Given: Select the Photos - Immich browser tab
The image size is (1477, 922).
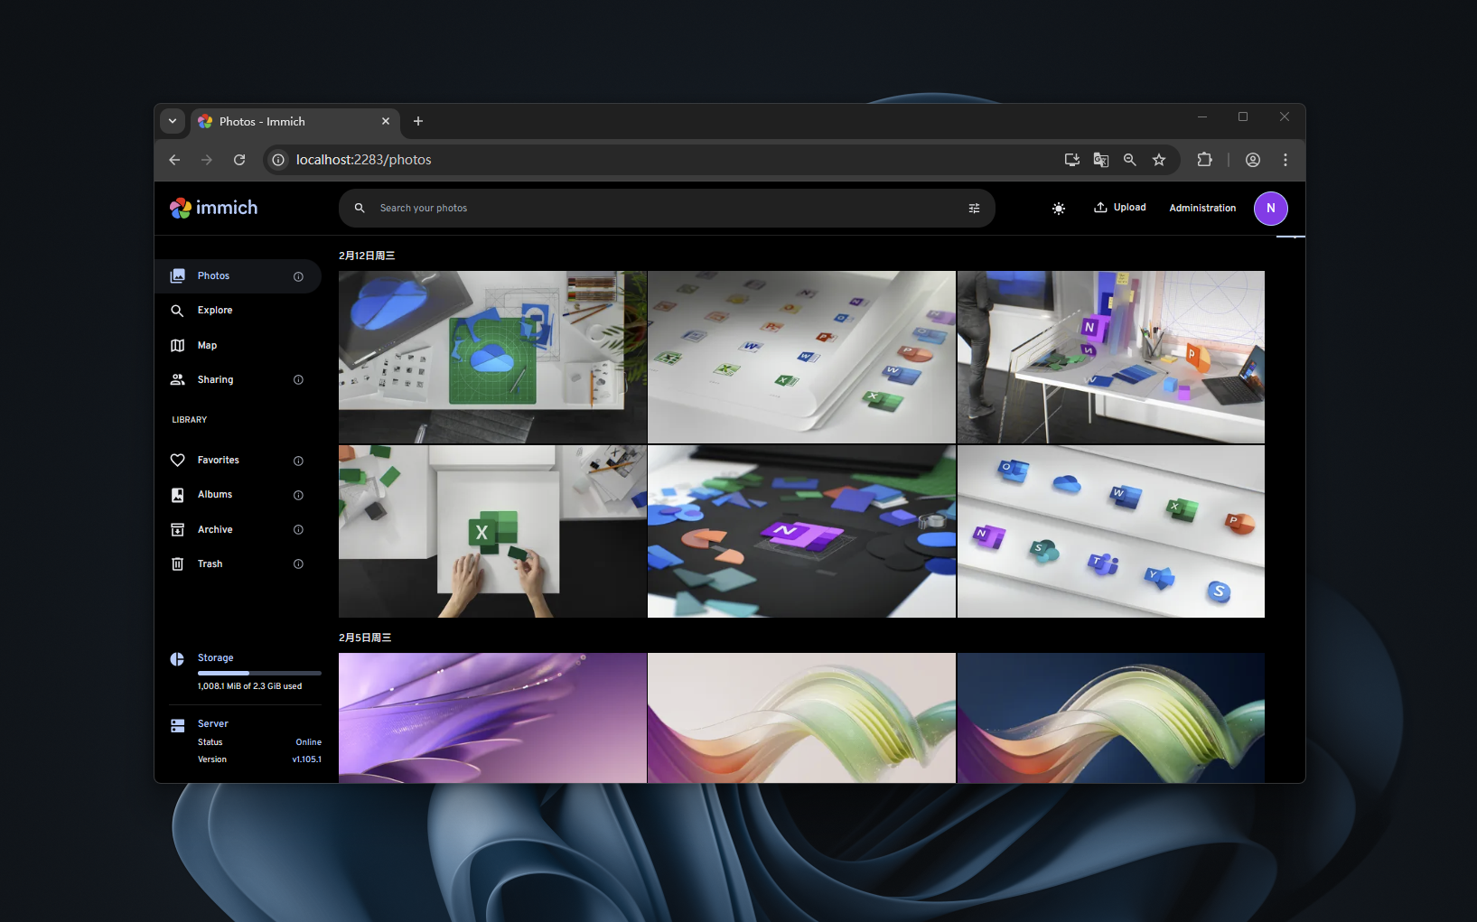Looking at the screenshot, I should (x=295, y=121).
